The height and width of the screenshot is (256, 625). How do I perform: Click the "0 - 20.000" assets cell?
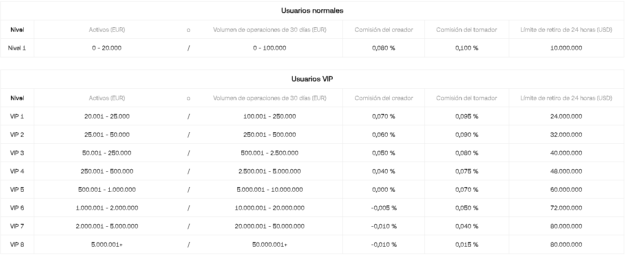[x=107, y=48]
